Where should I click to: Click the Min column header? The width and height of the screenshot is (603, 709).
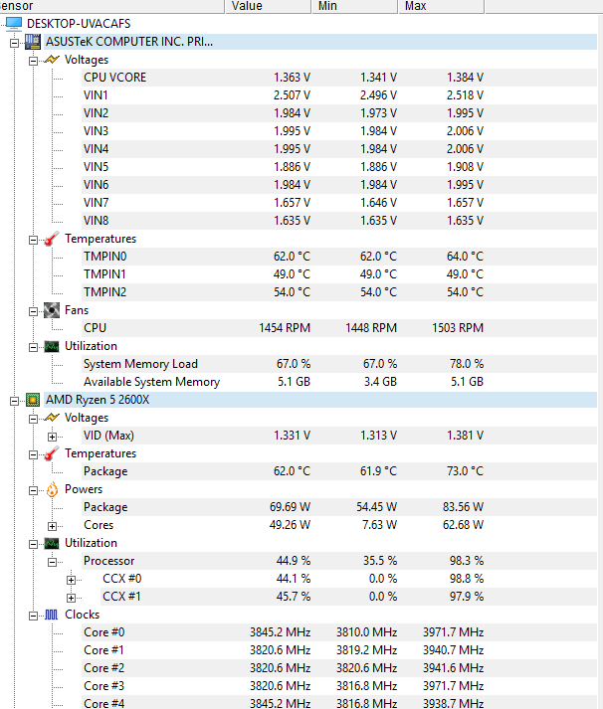pos(355,6)
